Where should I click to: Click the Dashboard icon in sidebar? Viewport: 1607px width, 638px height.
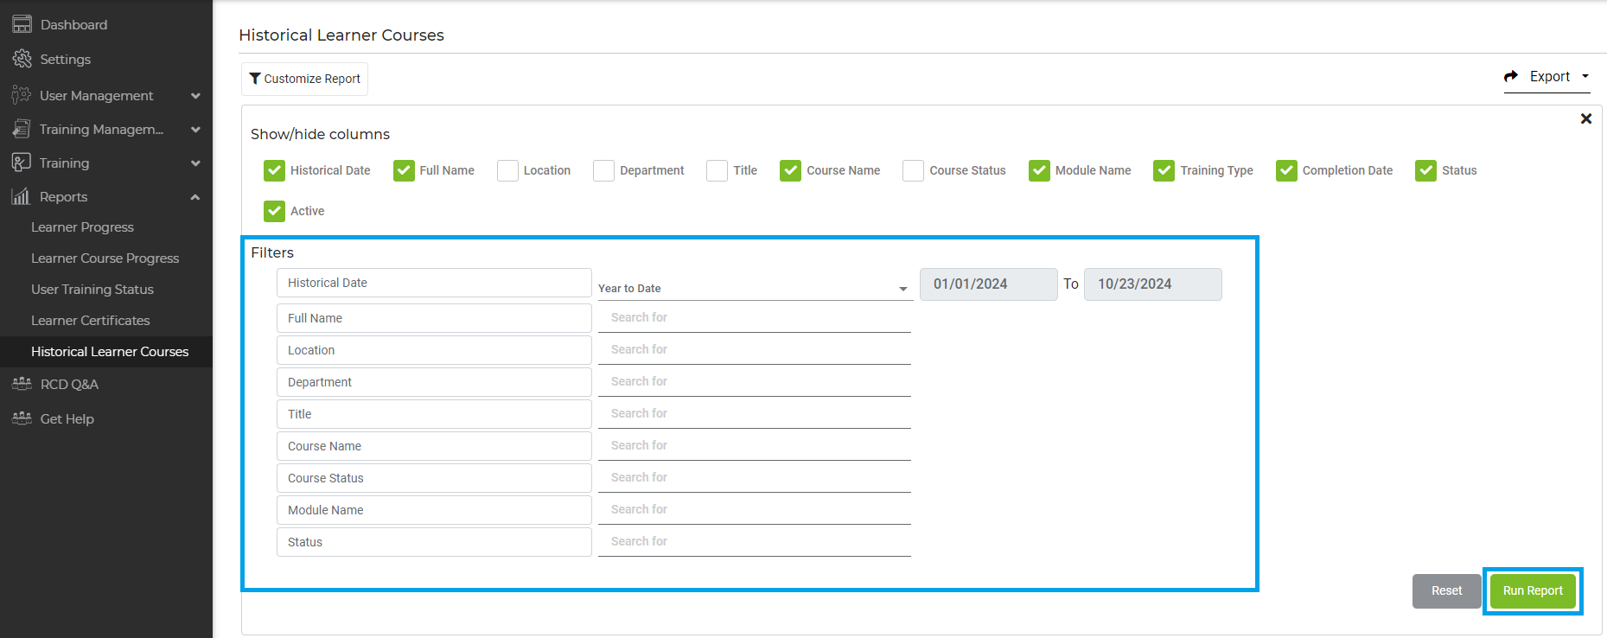[22, 24]
